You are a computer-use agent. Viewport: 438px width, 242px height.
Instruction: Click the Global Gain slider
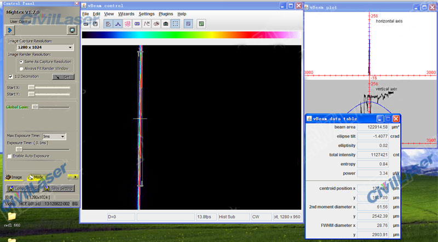[35, 107]
